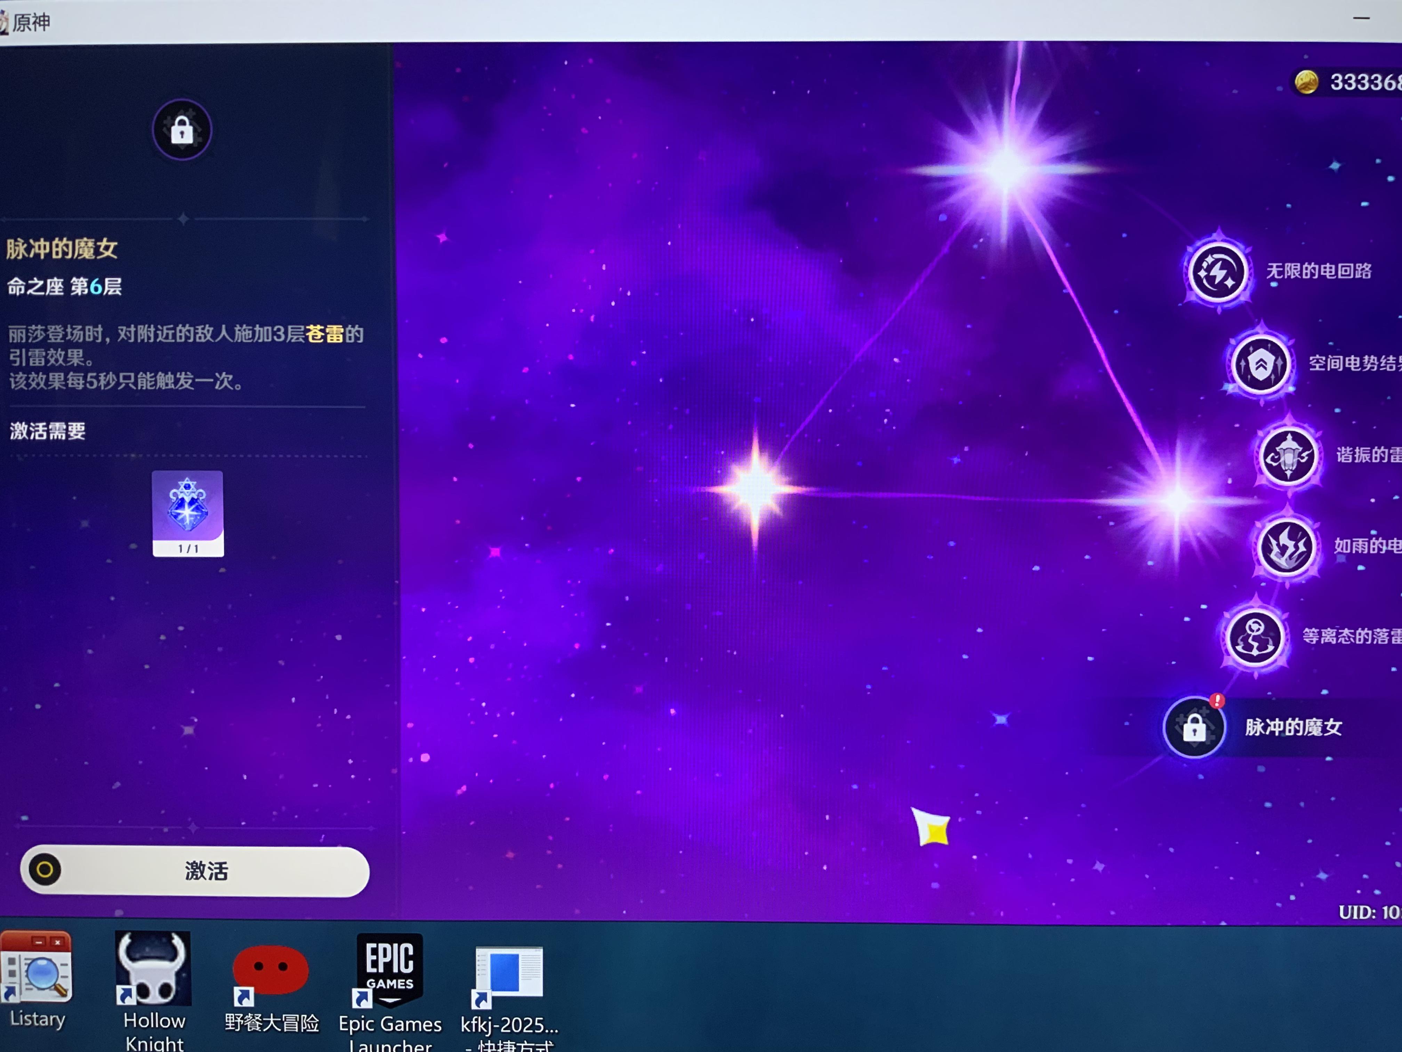The width and height of the screenshot is (1402, 1052).
Task: Click the lock icon atop the details panel
Action: click(182, 130)
